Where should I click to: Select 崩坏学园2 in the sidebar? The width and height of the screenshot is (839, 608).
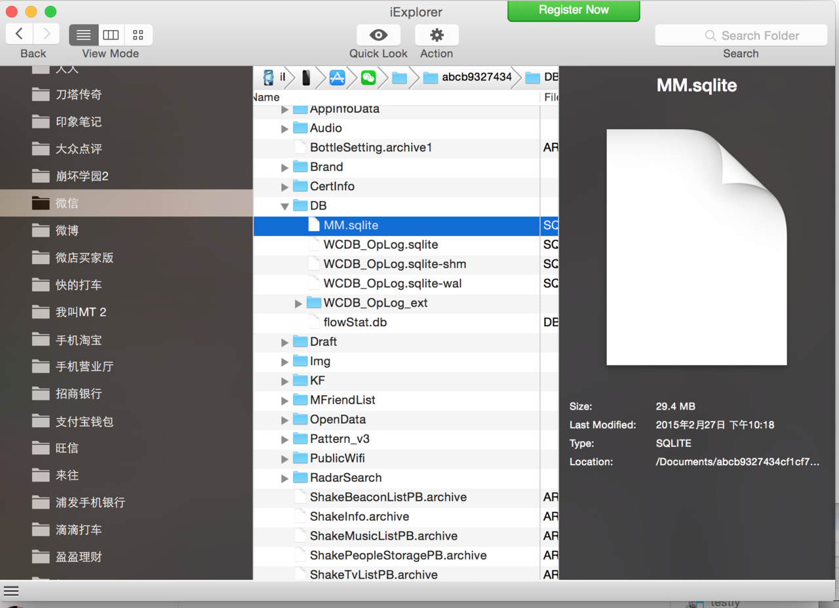(x=127, y=176)
